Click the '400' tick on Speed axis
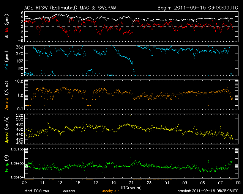This screenshot has height=194, width=243. pyautogui.click(x=20, y=142)
